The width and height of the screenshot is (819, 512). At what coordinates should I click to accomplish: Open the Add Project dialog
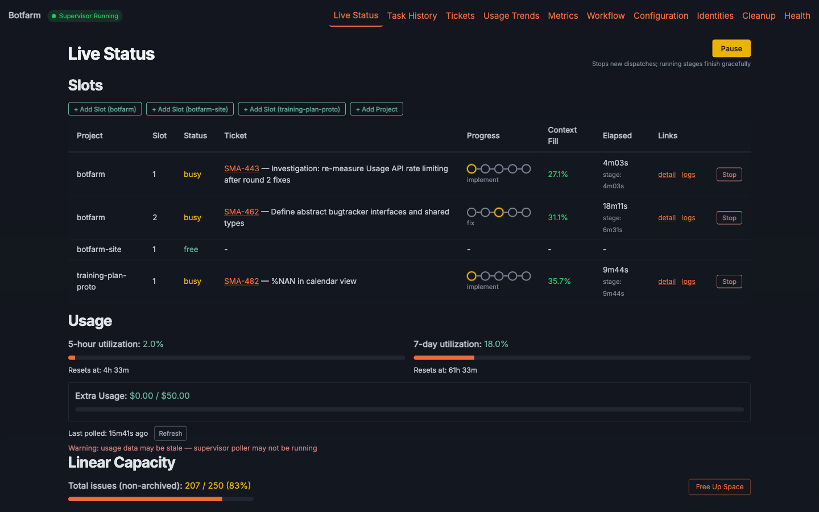coord(377,109)
